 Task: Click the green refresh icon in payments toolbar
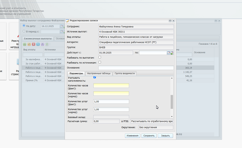click(47, 44)
